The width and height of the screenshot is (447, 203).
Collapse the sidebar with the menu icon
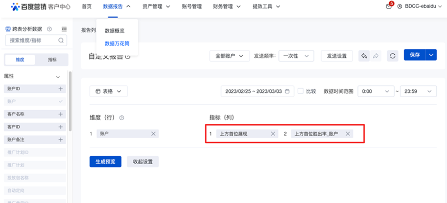pos(64,29)
